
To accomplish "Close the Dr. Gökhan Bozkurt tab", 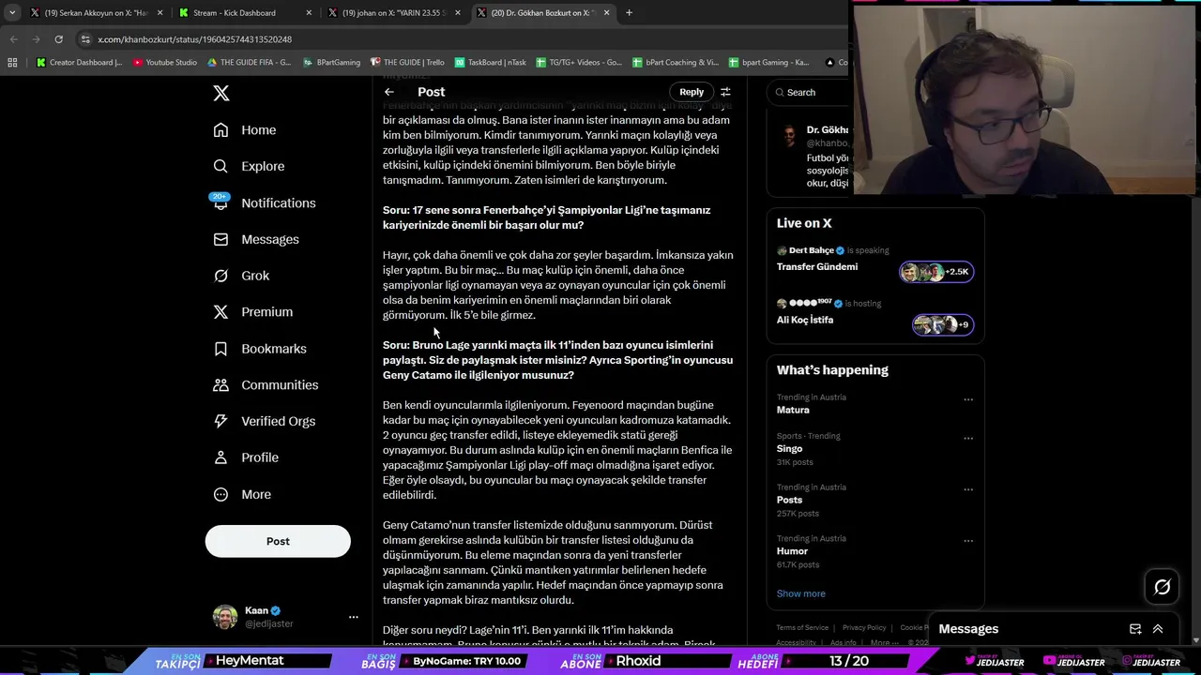I will coord(606,13).
